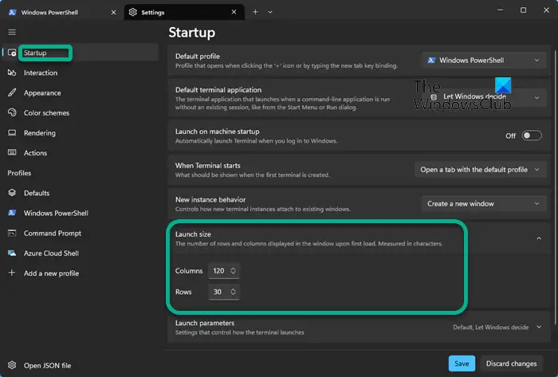Open the Default profile dropdown
This screenshot has height=377, width=558.
pos(484,60)
